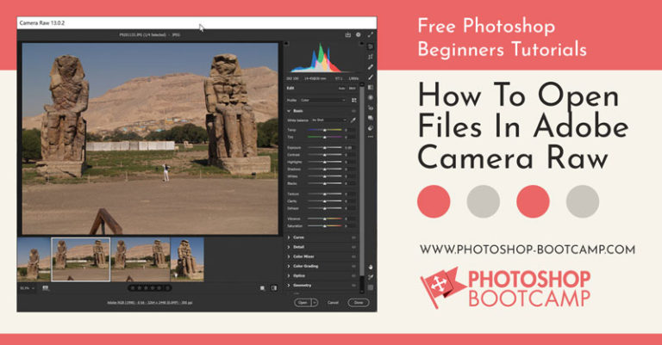
Task: Toggle visibility eye of Optics panel
Action: pos(353,276)
